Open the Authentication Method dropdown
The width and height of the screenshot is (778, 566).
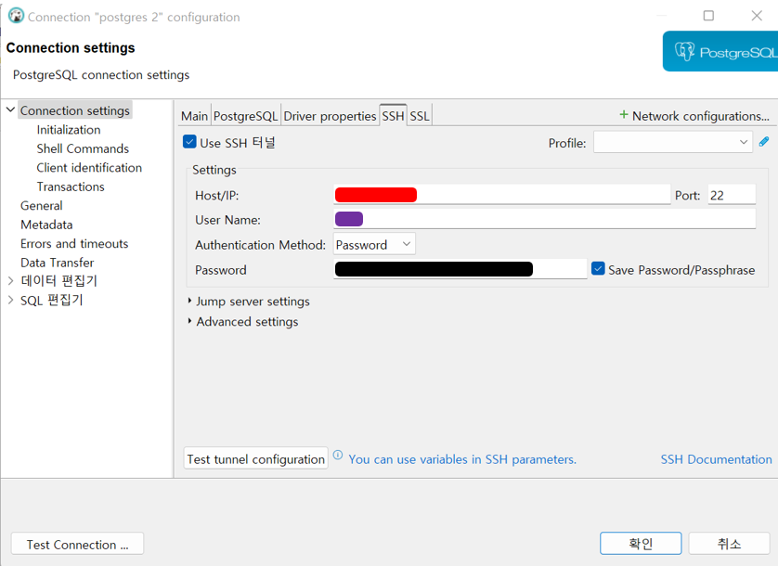[x=374, y=244]
